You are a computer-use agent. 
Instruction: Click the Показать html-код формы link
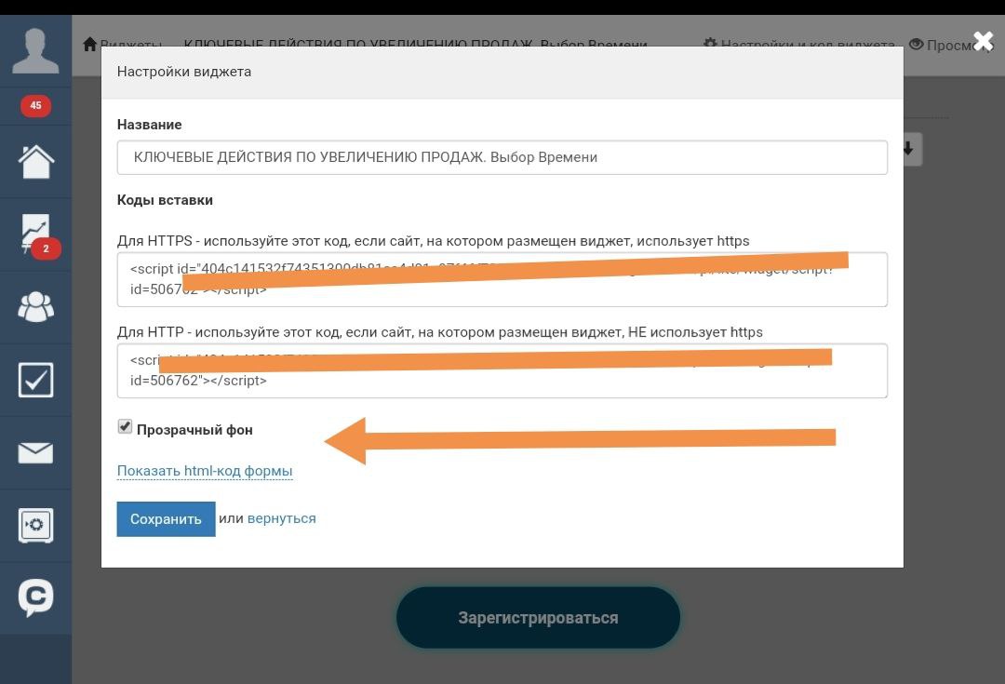click(205, 471)
